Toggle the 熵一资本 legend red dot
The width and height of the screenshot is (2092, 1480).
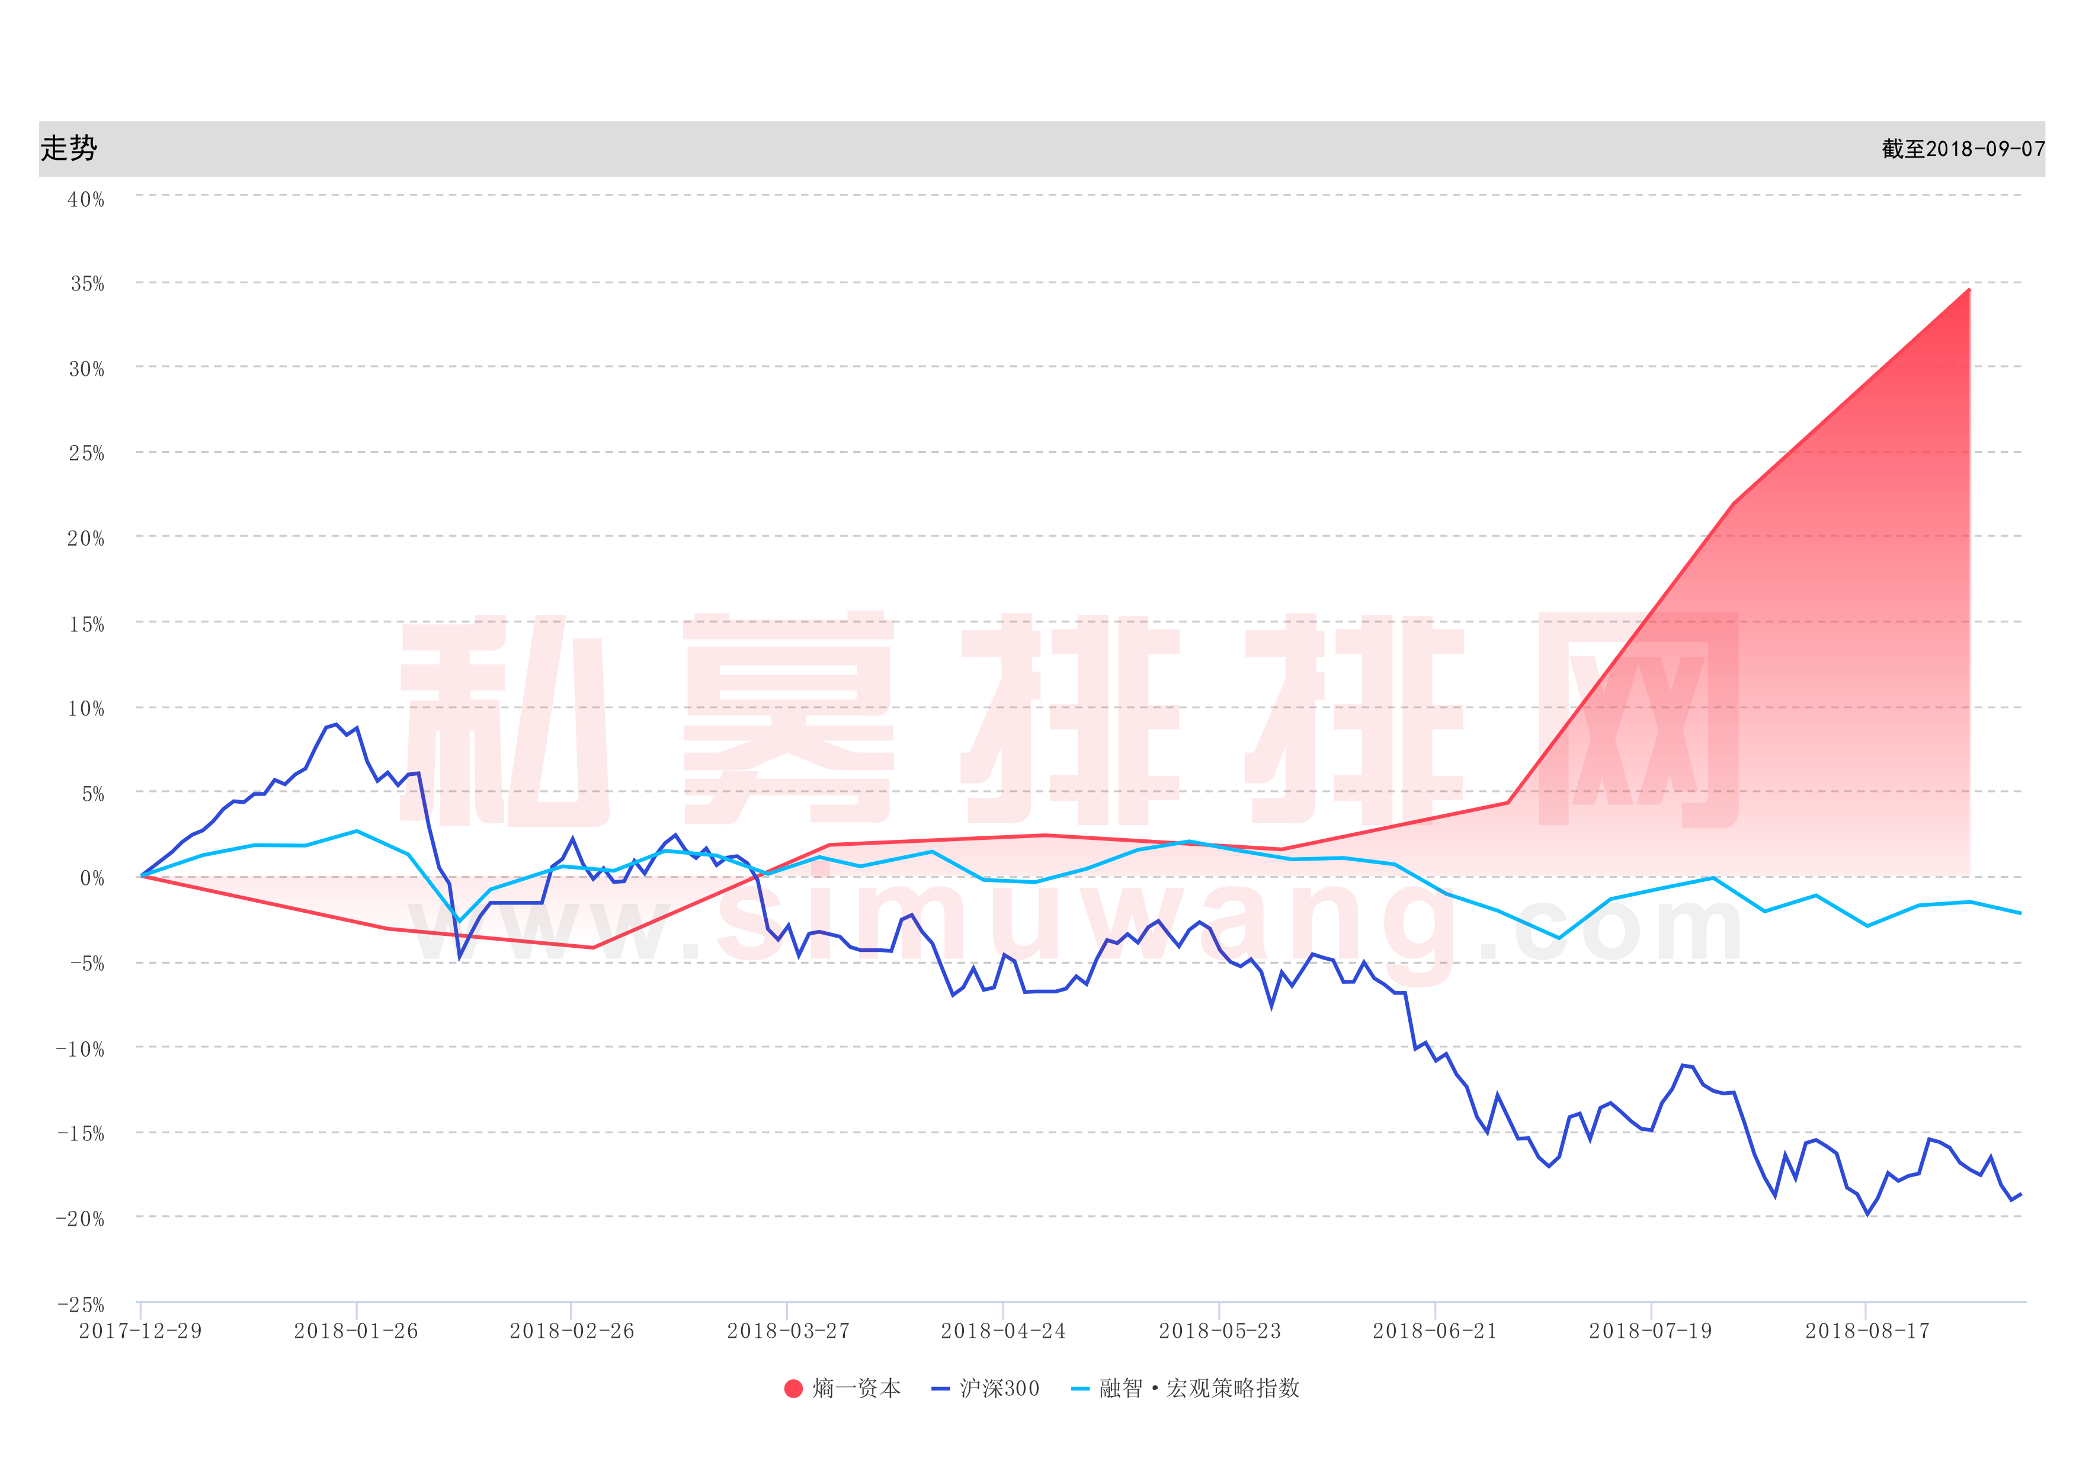pos(793,1388)
